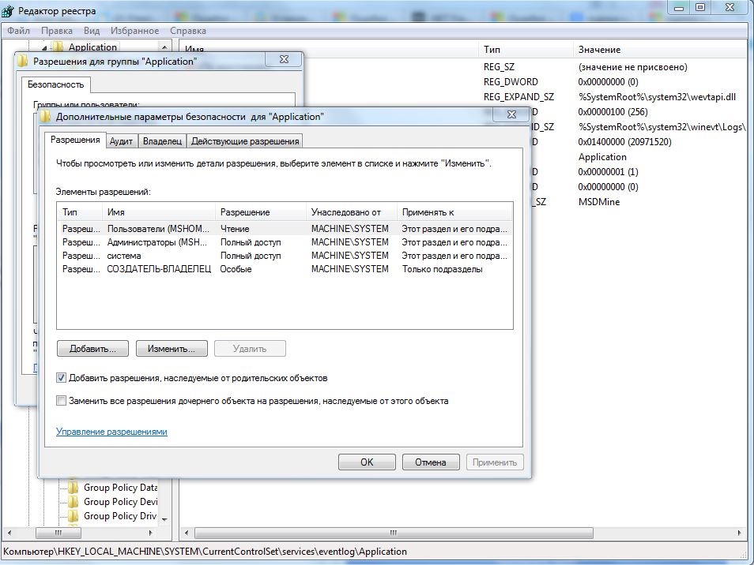Viewport: 754px width, 565px height.
Task: Switch to the Действующие разрешения tab
Action: click(x=245, y=141)
